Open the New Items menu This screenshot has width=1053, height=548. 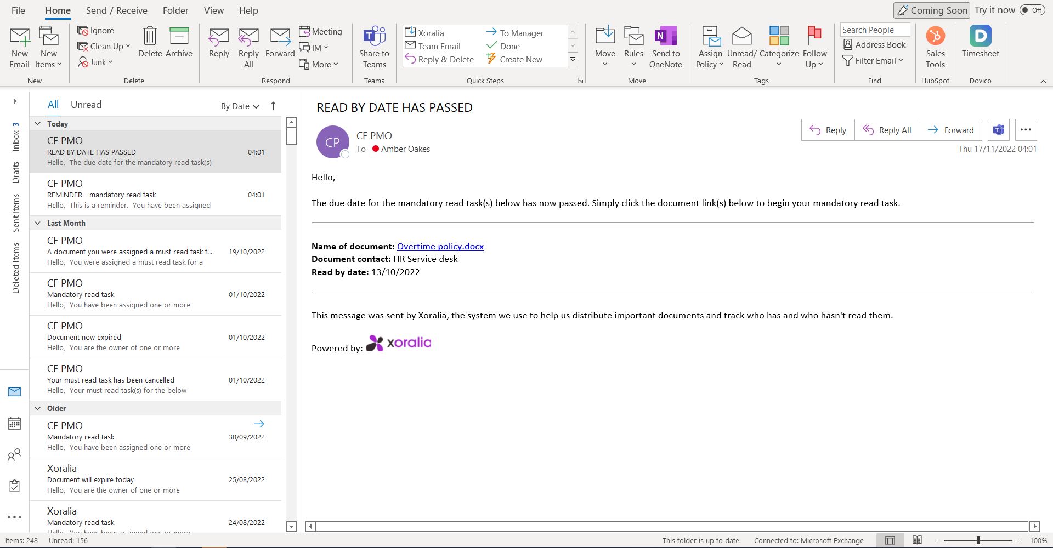pos(49,48)
